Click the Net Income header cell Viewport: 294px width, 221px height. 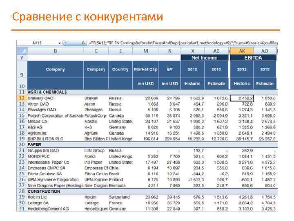[x=205, y=58]
